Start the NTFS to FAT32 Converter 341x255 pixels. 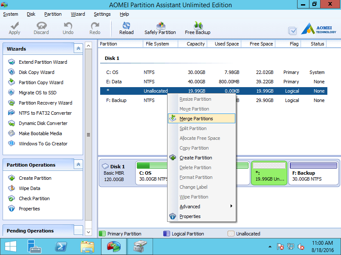tap(45, 113)
